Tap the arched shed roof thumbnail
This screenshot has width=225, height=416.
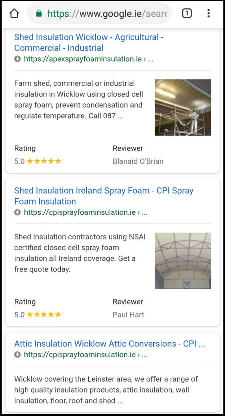tap(183, 261)
